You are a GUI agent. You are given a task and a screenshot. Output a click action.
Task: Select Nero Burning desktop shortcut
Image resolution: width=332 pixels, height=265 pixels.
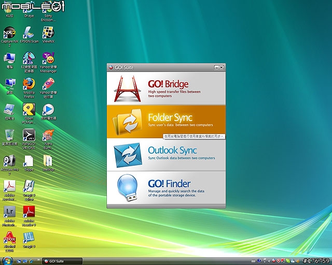tap(48, 139)
